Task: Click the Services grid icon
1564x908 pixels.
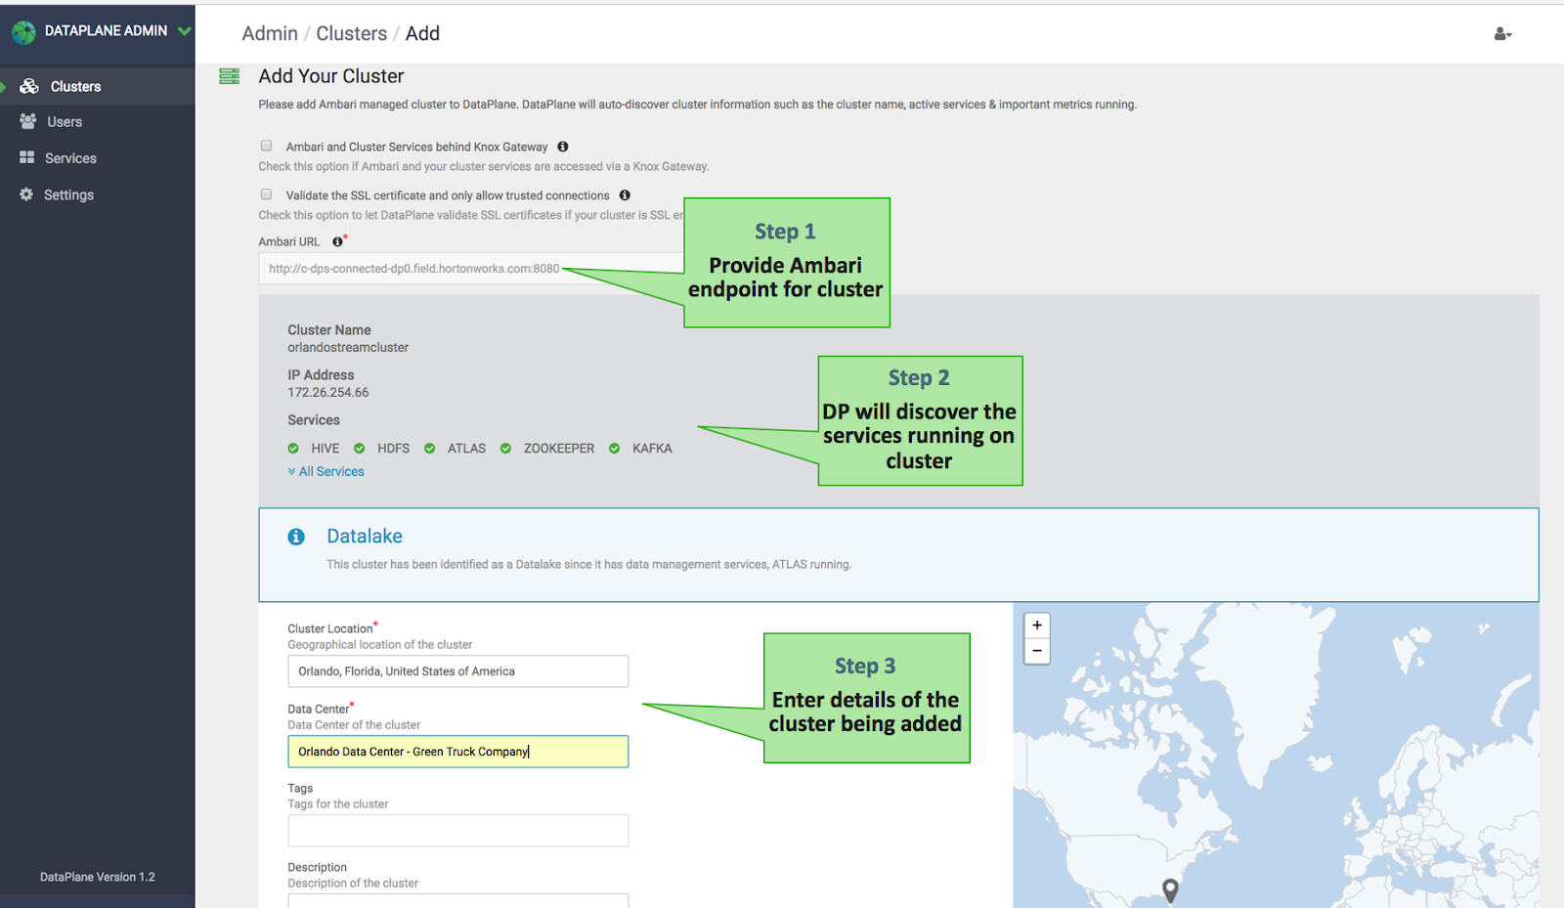Action: pos(26,157)
